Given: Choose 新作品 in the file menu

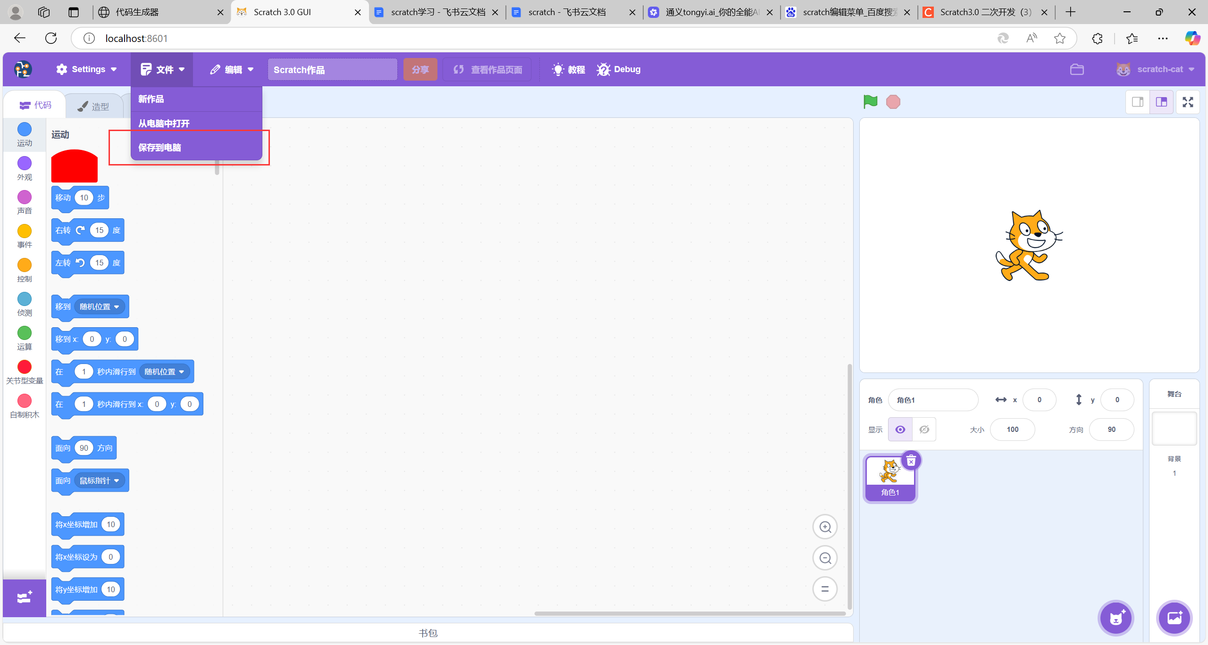Looking at the screenshot, I should click(151, 99).
